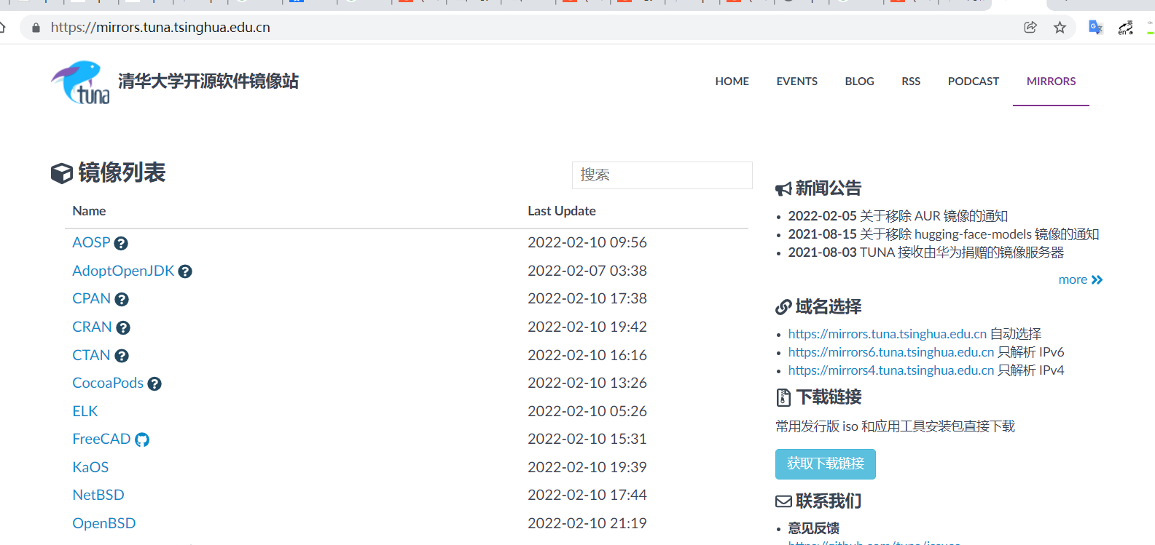1155x545 pixels.
Task: Click OpenBSD's update time 2022-02-10 21:19
Action: (x=587, y=523)
